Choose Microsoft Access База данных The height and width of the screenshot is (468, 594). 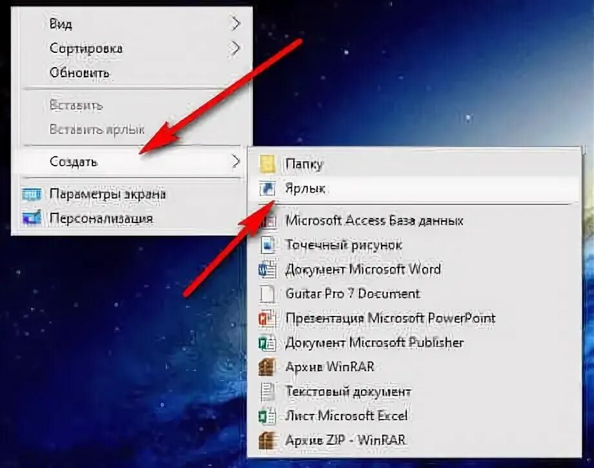pos(415,220)
